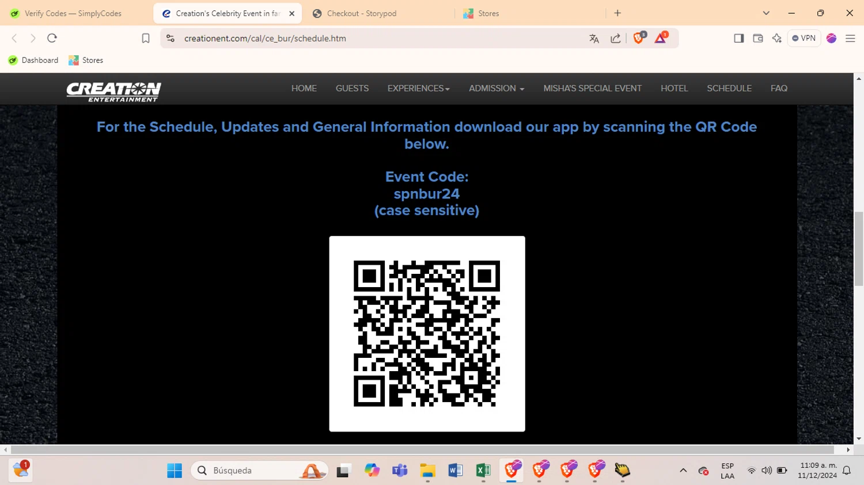Open the network Wi-Fi tray icon
Screen dimensions: 864x485
point(752,471)
